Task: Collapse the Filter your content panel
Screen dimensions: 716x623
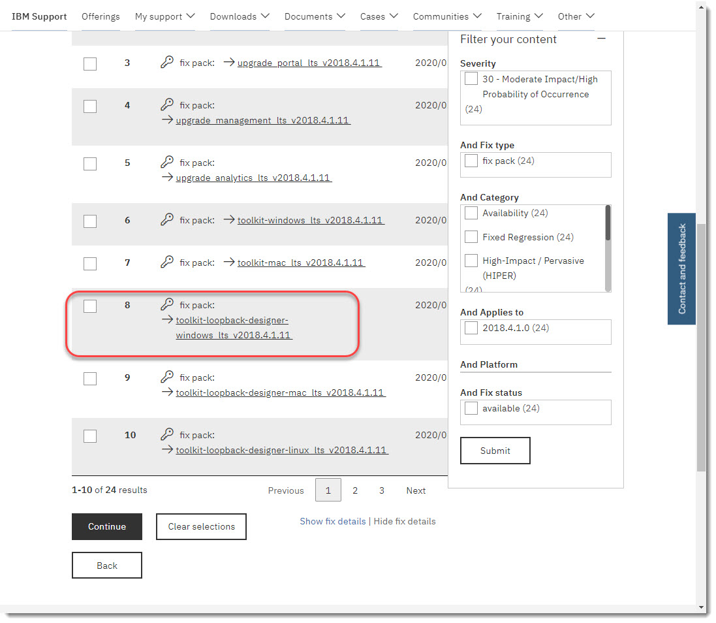Action: [601, 39]
